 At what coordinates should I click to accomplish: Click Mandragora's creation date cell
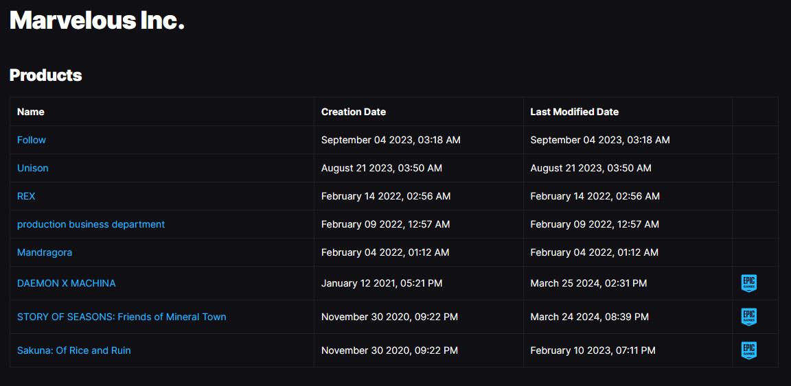click(385, 252)
